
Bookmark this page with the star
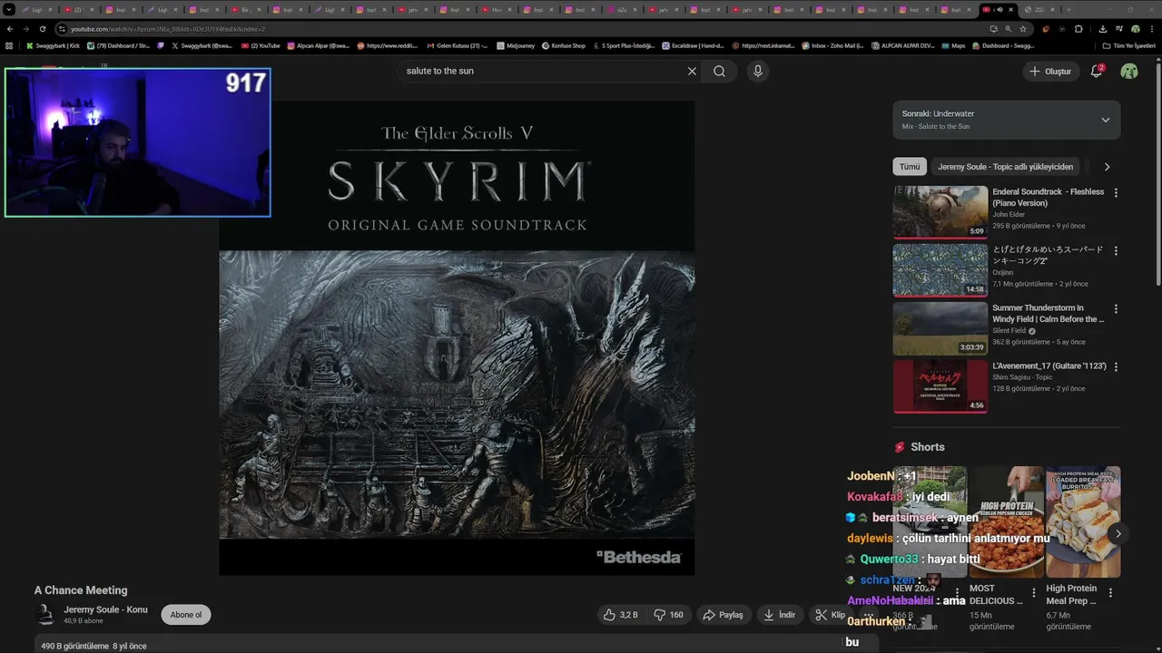(x=1023, y=29)
